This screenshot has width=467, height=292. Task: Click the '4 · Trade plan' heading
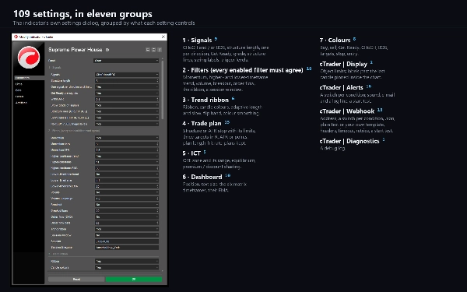(x=202, y=123)
